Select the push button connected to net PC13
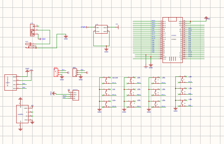 tap(106, 80)
